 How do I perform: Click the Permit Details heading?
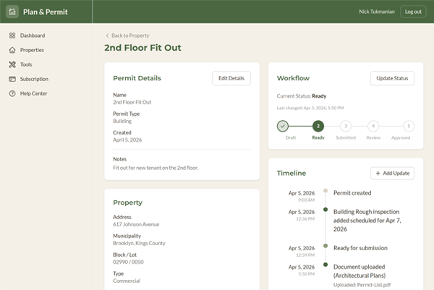point(137,78)
